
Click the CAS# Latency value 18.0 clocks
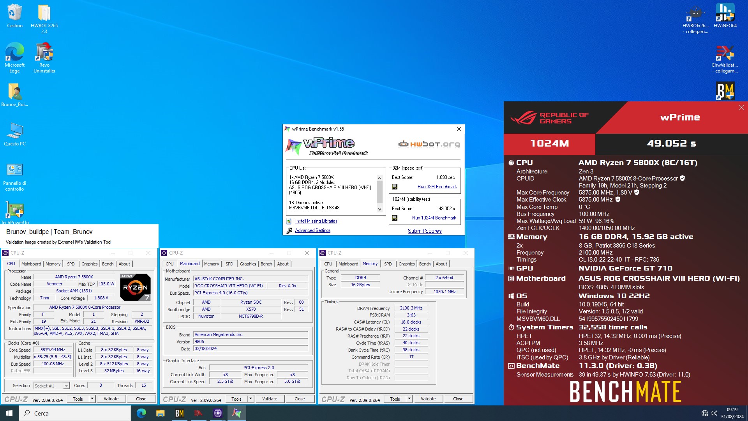point(411,322)
